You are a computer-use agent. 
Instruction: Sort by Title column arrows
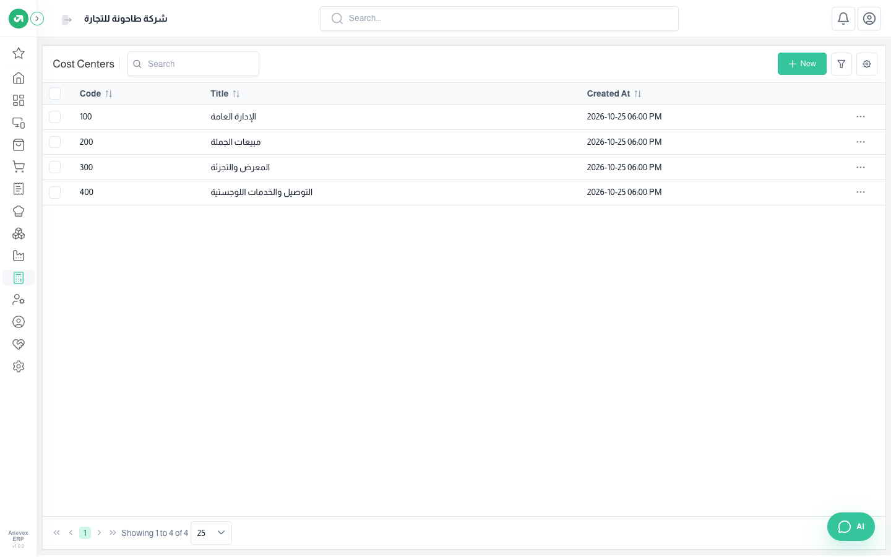coord(236,94)
